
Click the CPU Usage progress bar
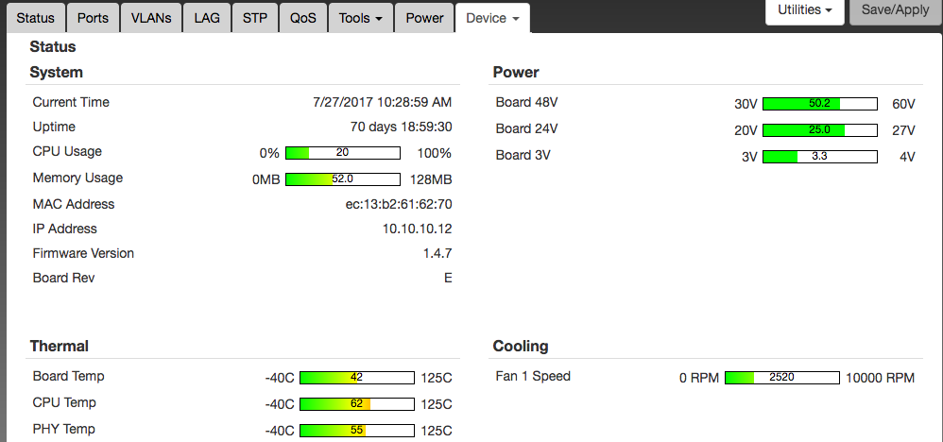(x=342, y=153)
